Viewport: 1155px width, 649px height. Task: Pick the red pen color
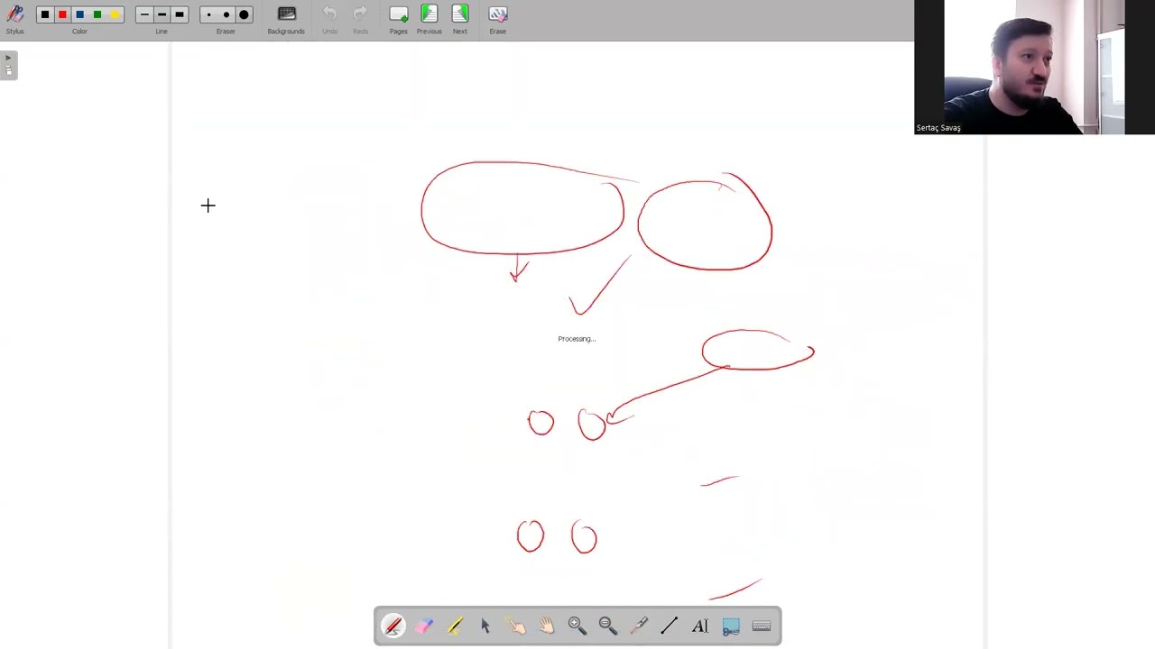click(62, 14)
